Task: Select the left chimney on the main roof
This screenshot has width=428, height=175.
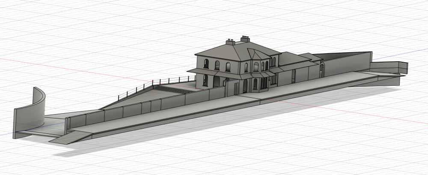Action: (x=230, y=42)
